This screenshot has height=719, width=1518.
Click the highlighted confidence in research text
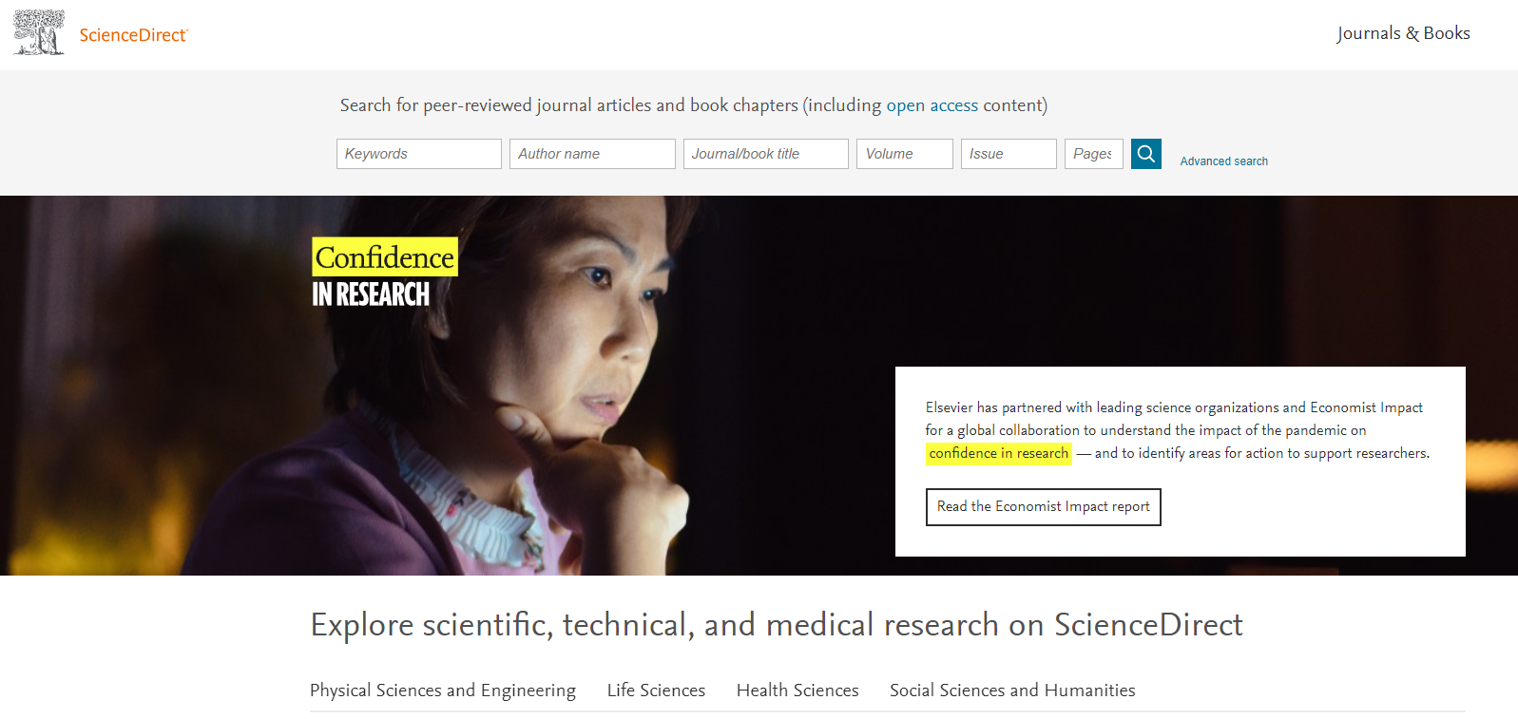[x=999, y=453]
